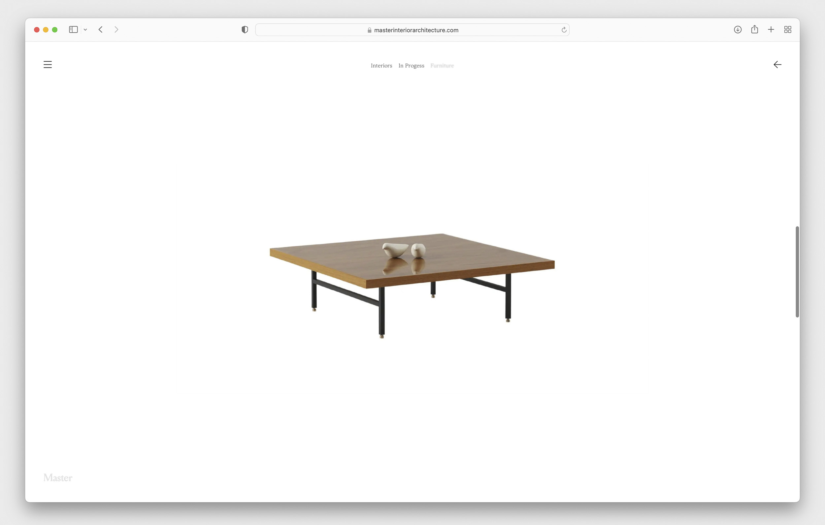This screenshot has width=825, height=525.
Task: Open the hamburger menu icon
Action: [x=48, y=64]
